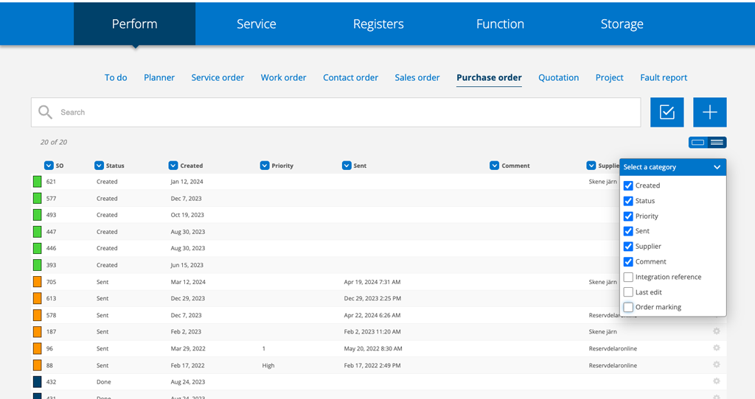Open the Storage main tab

622,24
